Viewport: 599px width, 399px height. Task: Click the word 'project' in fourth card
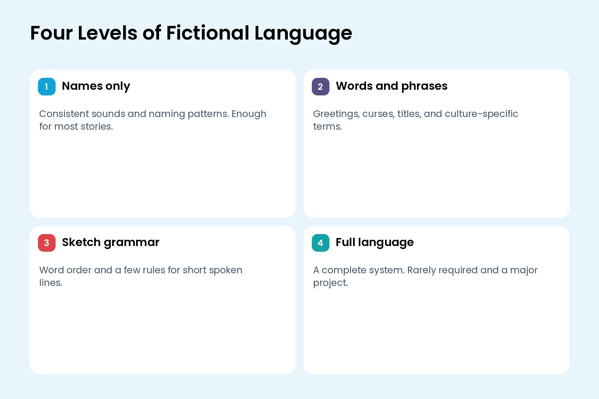click(x=330, y=283)
